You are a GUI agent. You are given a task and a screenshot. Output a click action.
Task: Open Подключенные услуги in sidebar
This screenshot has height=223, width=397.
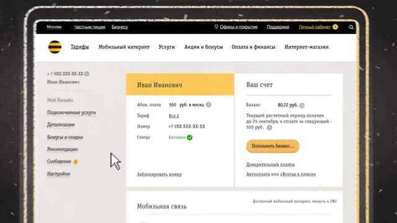tap(71, 113)
